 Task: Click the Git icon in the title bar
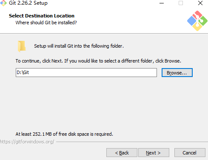pos(3,3)
